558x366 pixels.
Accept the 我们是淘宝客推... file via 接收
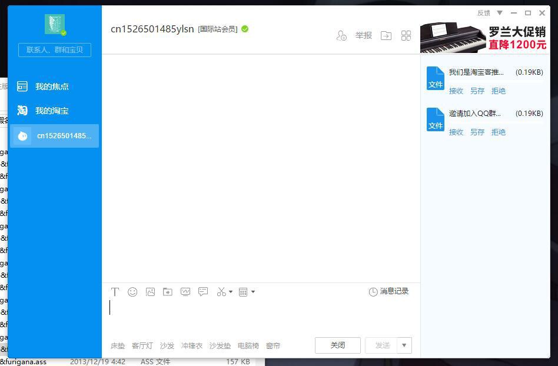click(x=456, y=91)
